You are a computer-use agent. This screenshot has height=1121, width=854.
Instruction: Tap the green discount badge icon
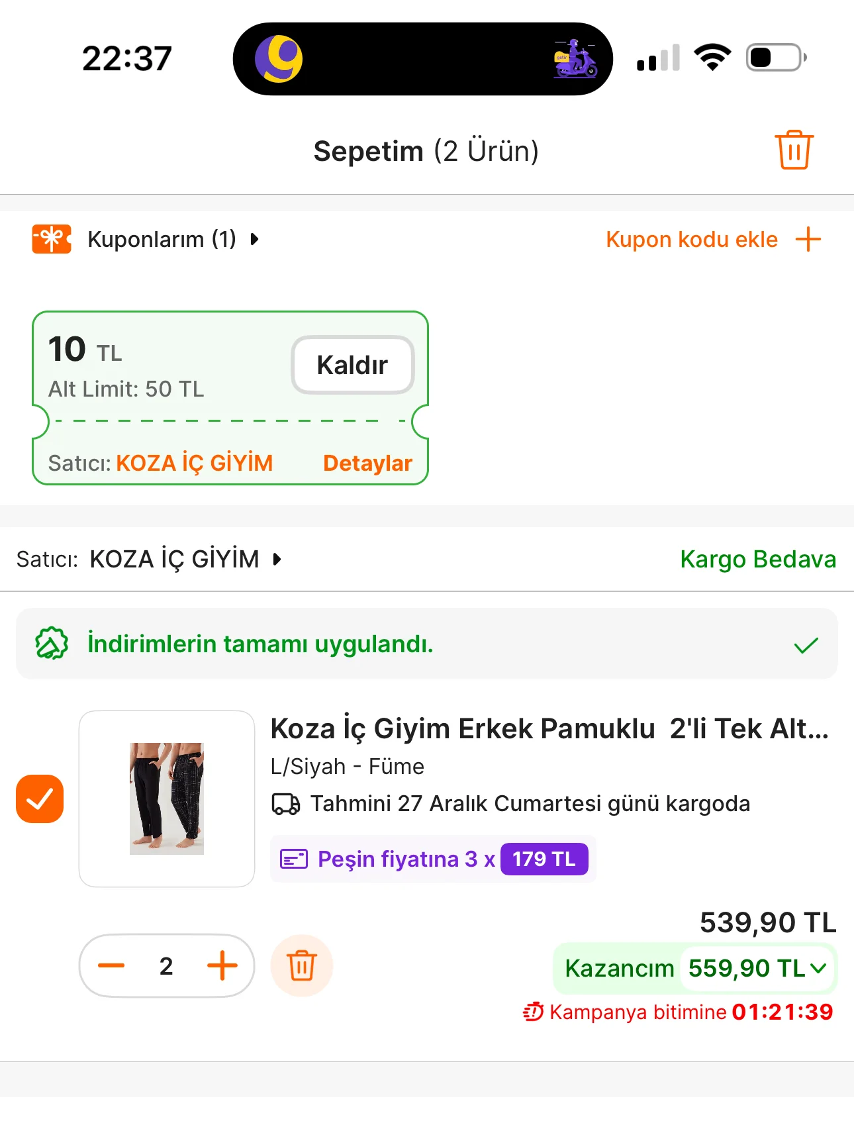[52, 644]
